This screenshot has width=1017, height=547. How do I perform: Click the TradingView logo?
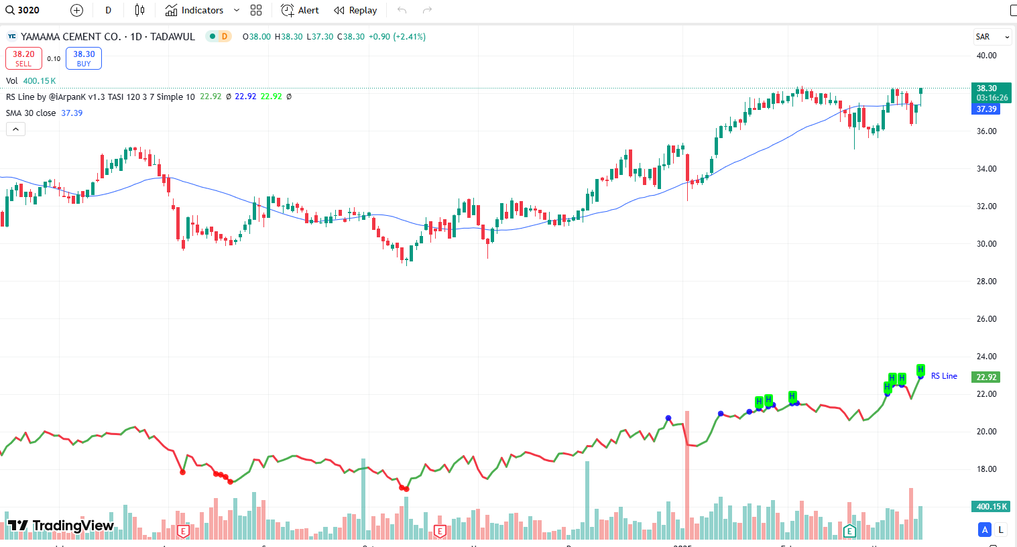pyautogui.click(x=61, y=526)
